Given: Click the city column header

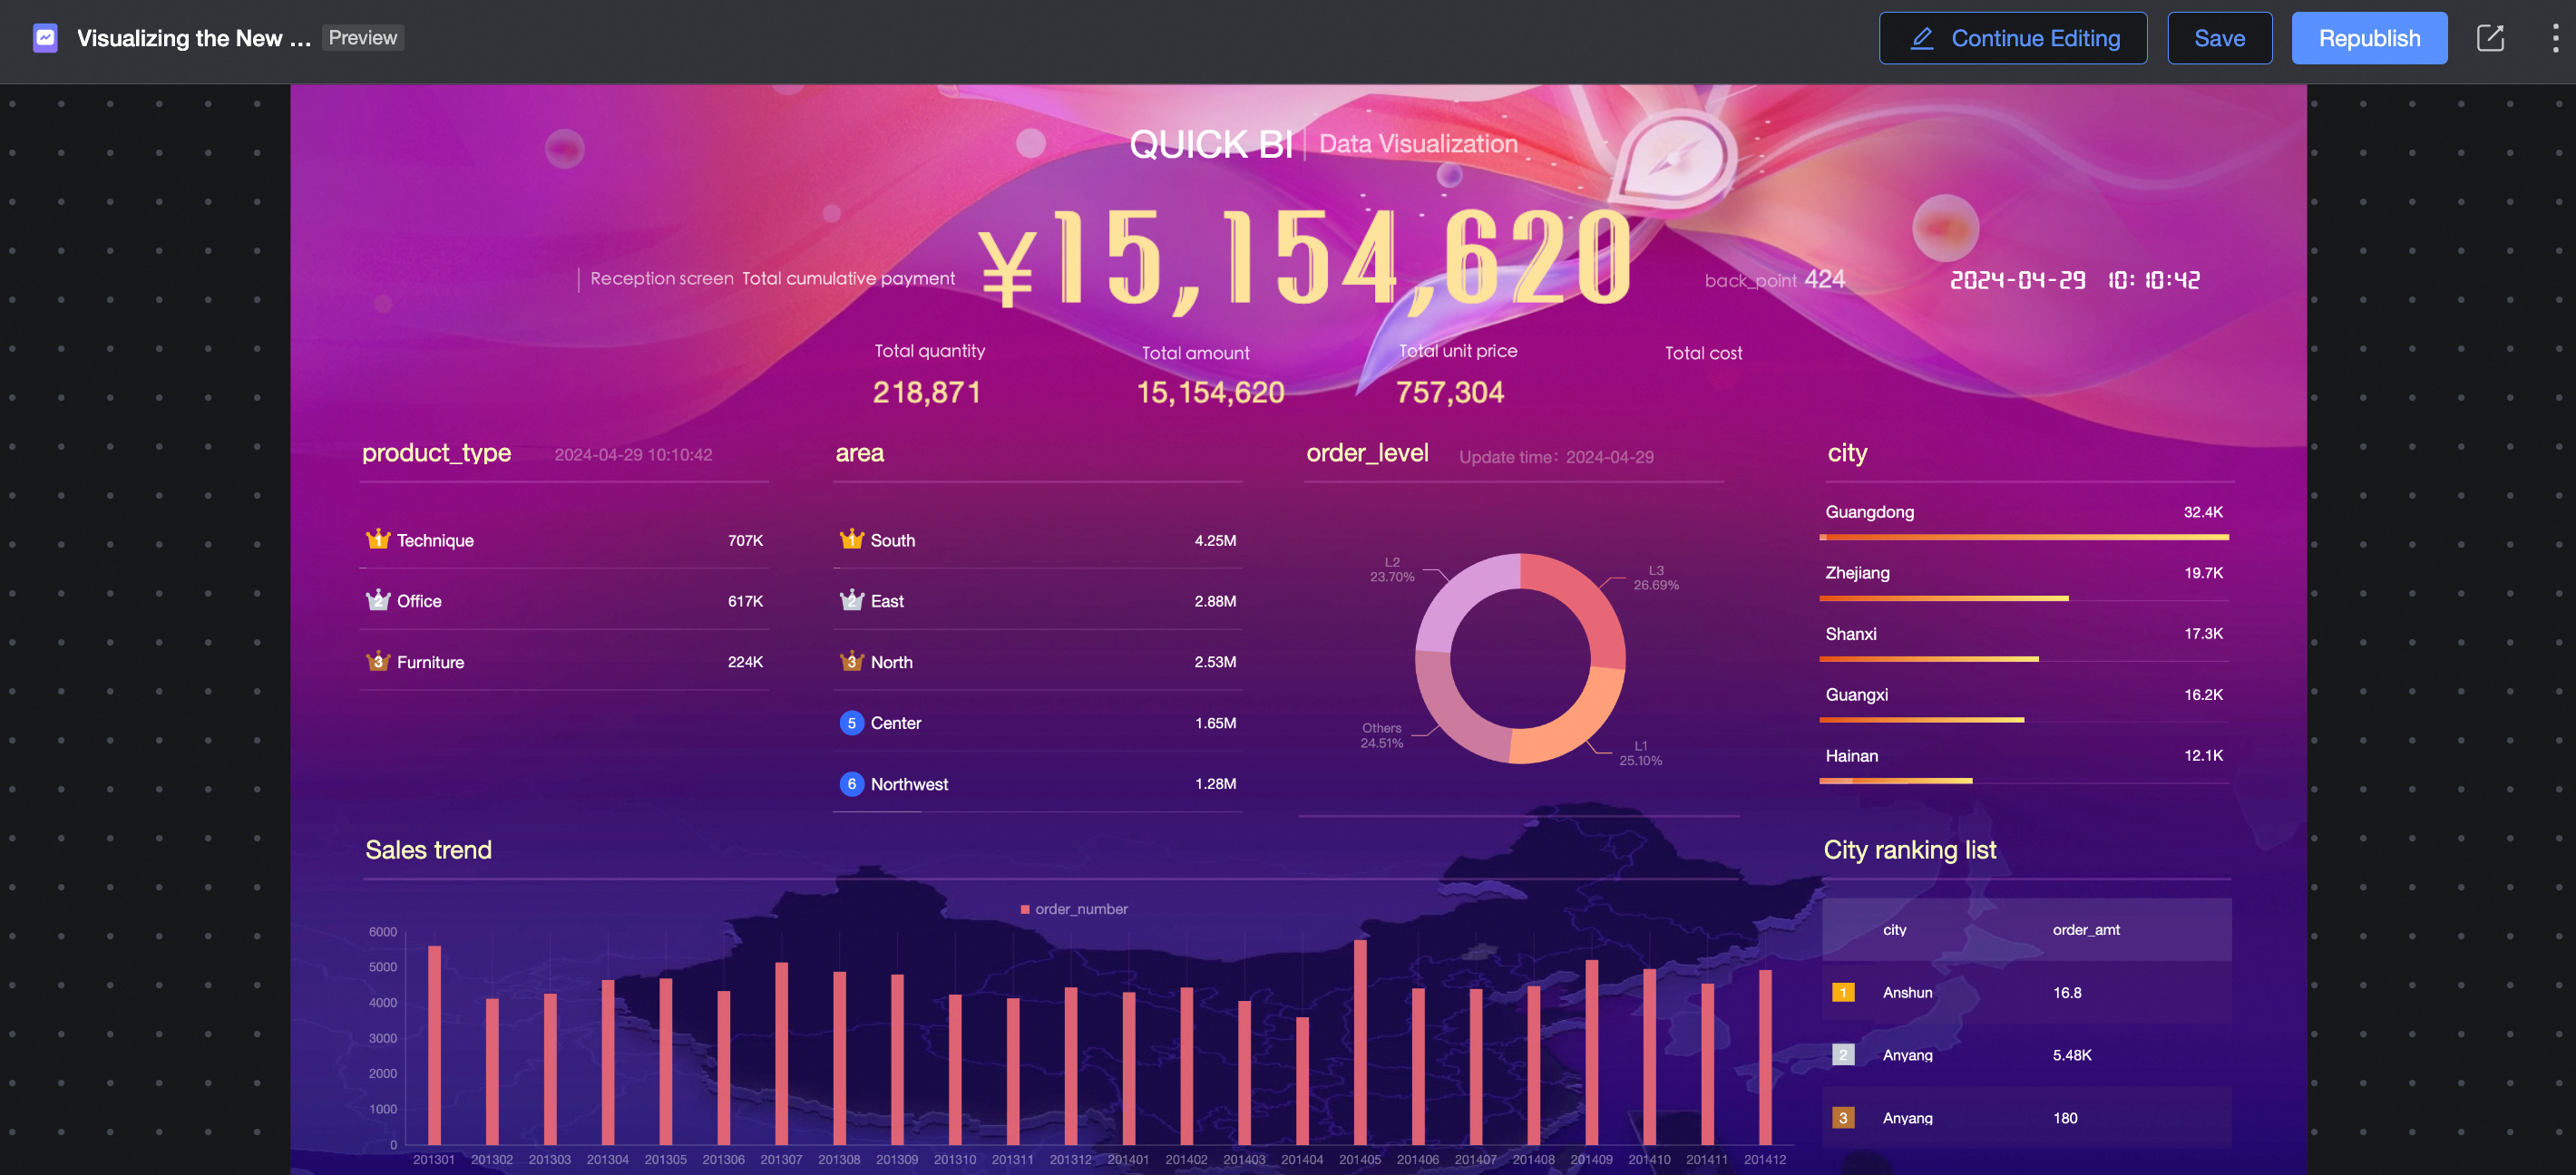Looking at the screenshot, I should click(x=1894, y=929).
